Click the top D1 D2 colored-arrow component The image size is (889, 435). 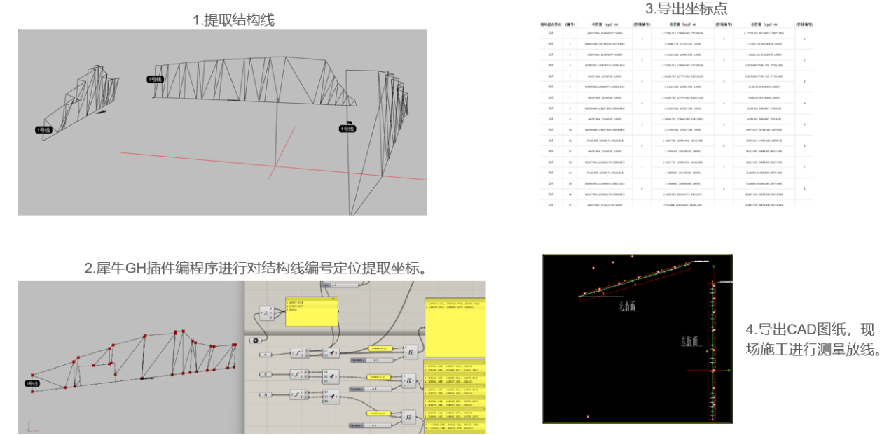pyautogui.click(x=330, y=353)
